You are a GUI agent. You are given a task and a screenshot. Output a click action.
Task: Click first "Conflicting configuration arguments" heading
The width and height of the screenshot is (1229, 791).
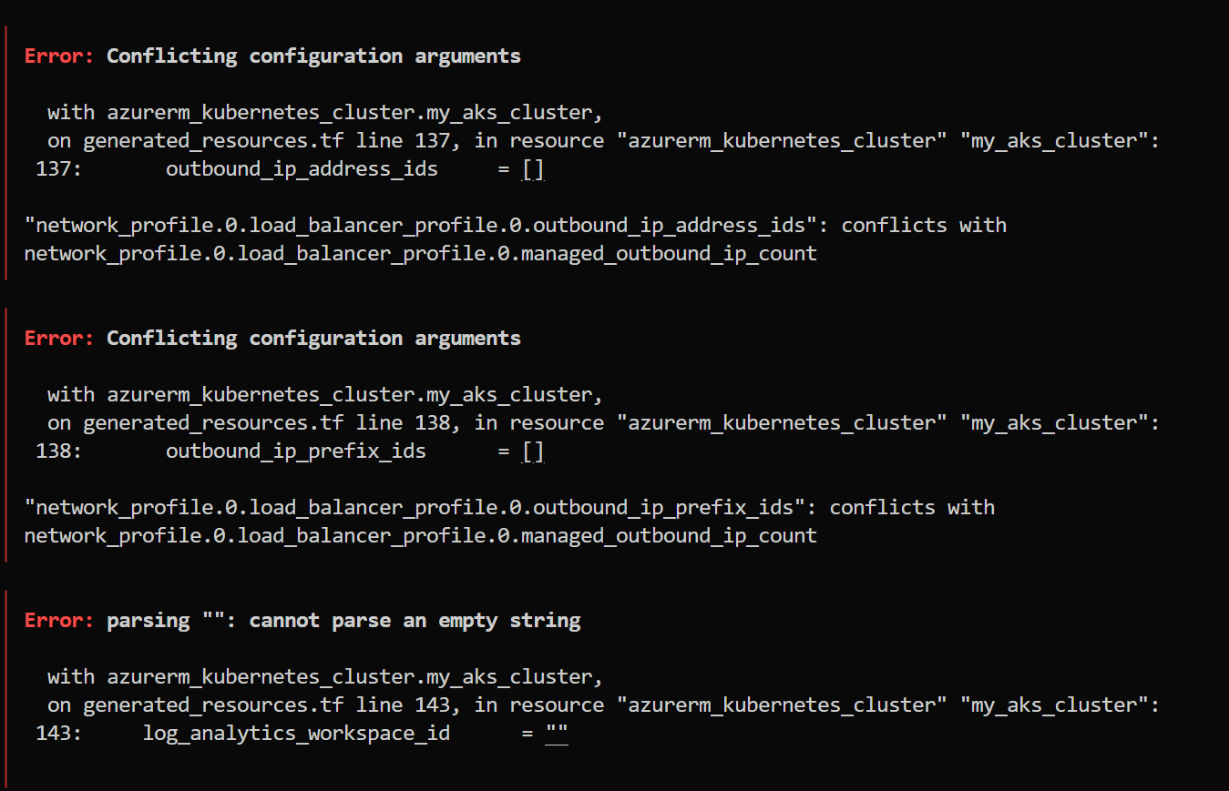coord(313,56)
